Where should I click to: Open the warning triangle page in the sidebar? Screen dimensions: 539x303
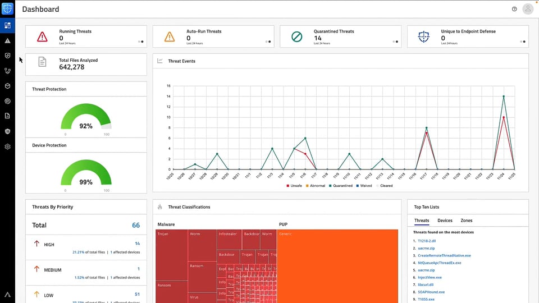7,41
